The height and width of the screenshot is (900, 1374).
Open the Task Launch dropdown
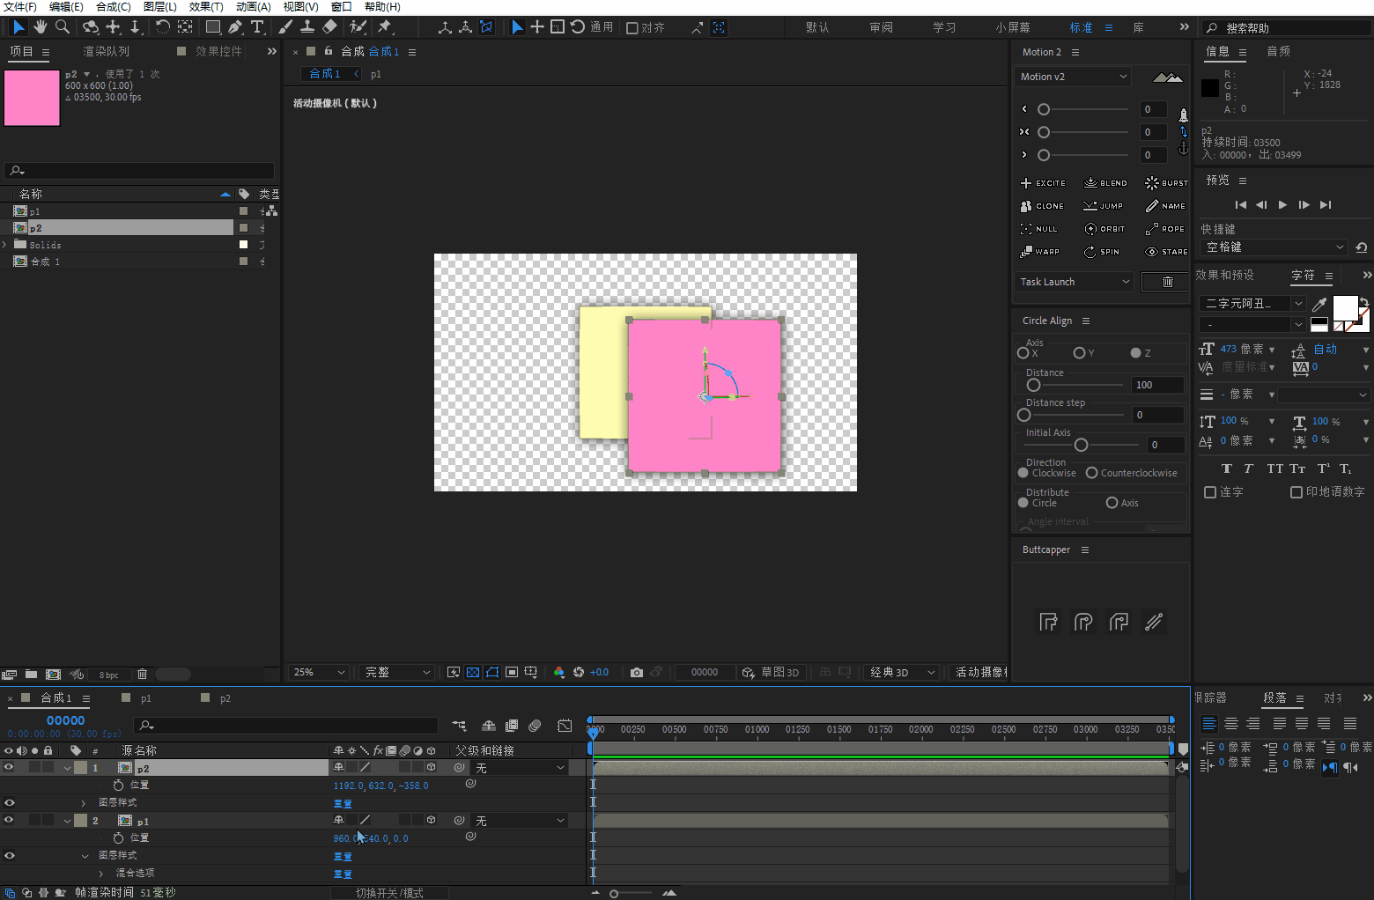[1074, 282]
